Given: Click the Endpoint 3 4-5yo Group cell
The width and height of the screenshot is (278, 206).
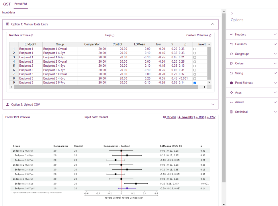Looking at the screenshot, I should coord(60,78).
